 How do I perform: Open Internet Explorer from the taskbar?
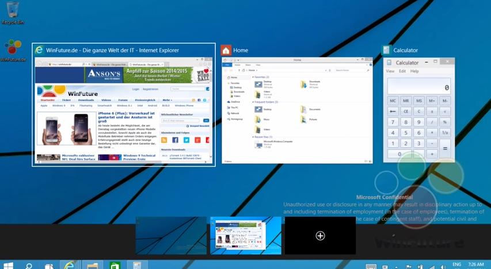pyautogui.click(x=70, y=265)
